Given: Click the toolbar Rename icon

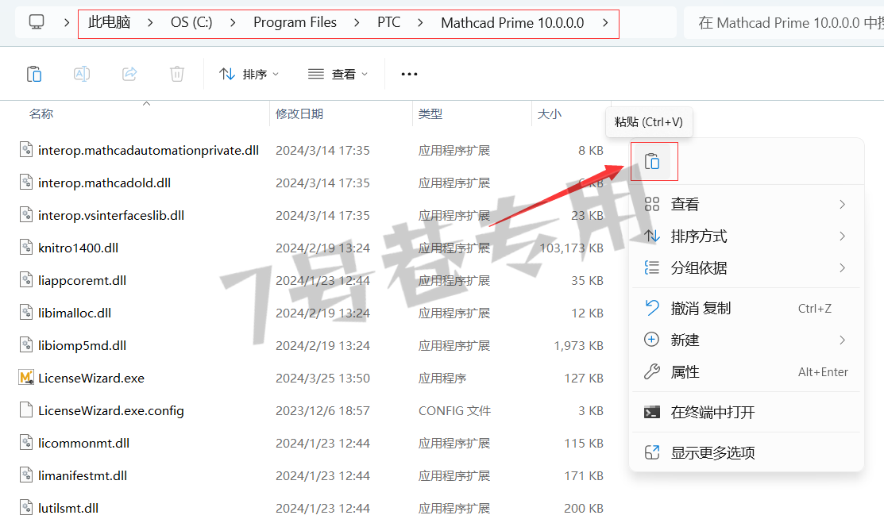Looking at the screenshot, I should coord(82,74).
